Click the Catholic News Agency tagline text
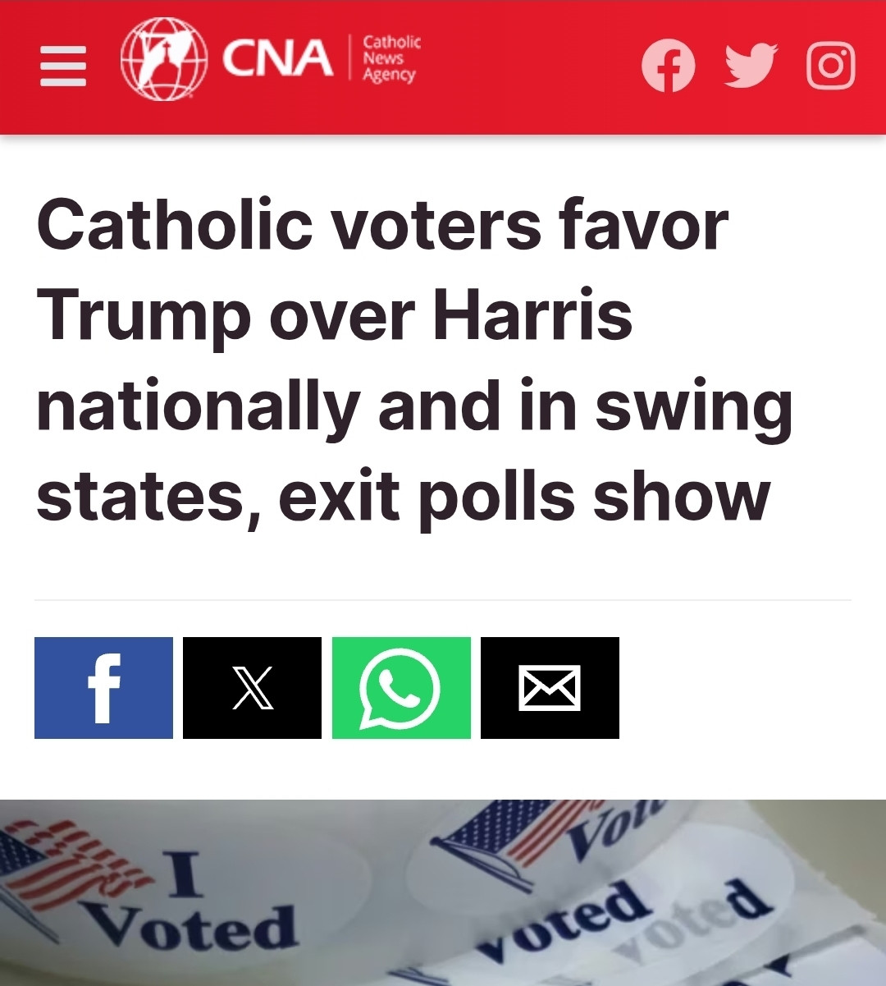Viewport: 886px width, 986px height. click(391, 58)
